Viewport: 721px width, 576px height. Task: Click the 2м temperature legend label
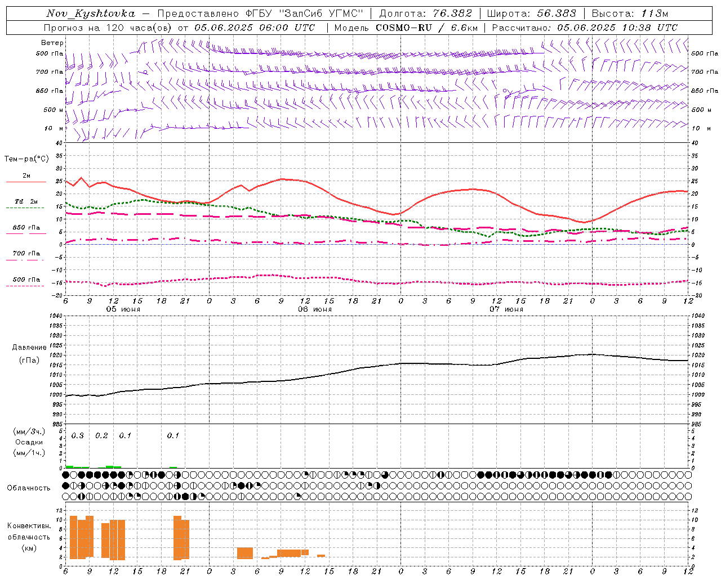tap(26, 175)
